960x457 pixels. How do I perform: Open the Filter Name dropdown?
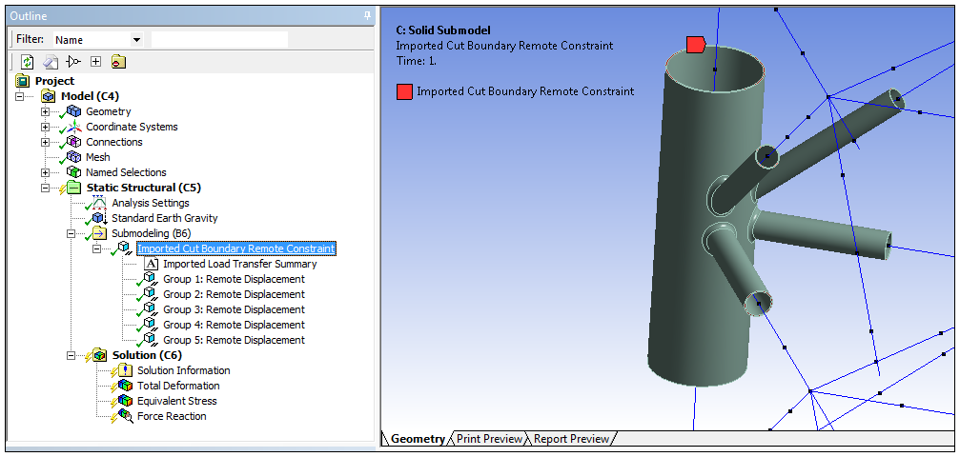pyautogui.click(x=136, y=40)
